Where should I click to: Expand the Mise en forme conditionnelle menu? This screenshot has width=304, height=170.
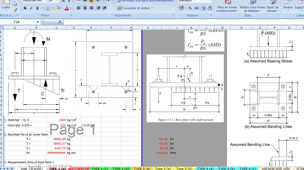coord(227,8)
